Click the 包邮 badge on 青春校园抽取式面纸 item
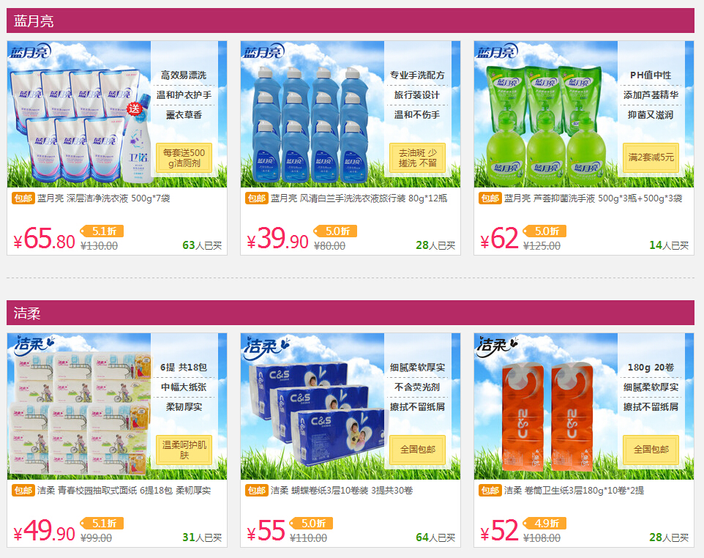704x558 pixels. point(23,490)
